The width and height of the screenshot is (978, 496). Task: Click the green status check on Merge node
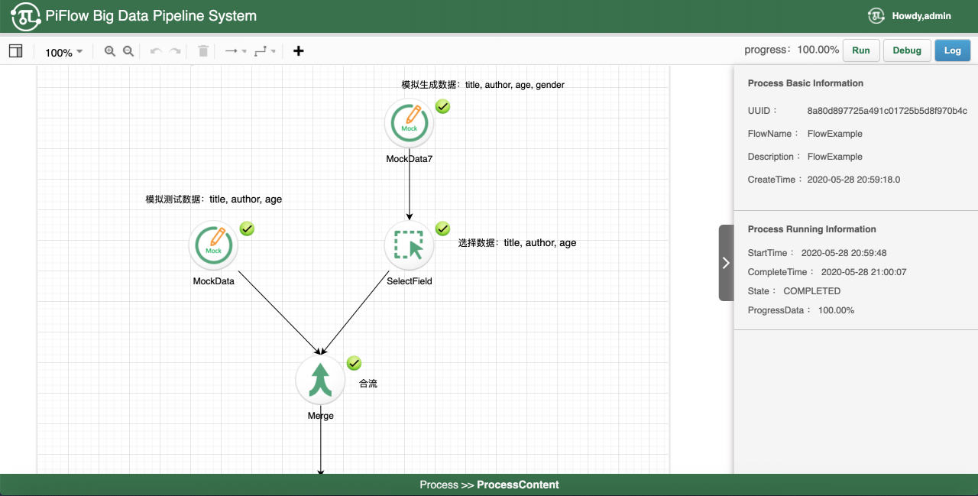point(354,363)
